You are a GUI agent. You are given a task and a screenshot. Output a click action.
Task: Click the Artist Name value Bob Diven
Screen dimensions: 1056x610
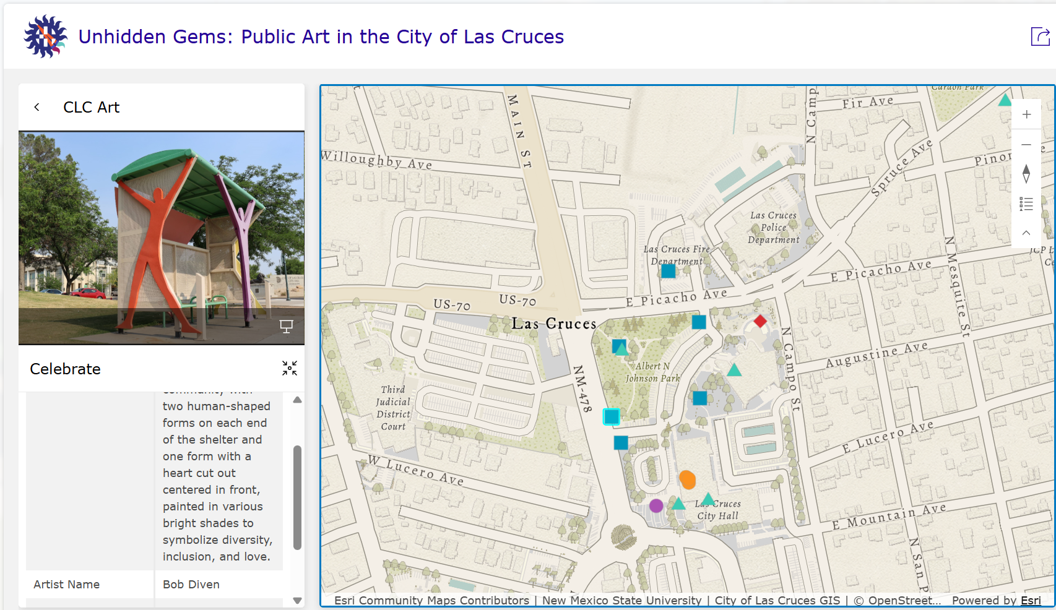191,584
